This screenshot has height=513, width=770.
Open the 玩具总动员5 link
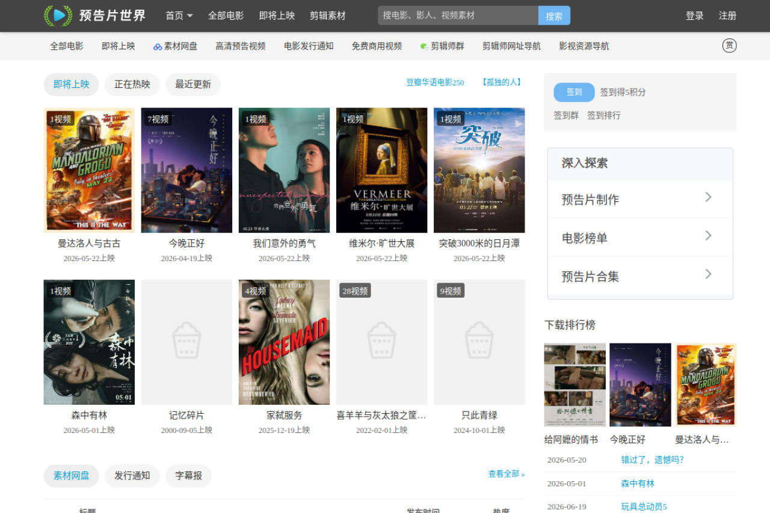coord(644,507)
